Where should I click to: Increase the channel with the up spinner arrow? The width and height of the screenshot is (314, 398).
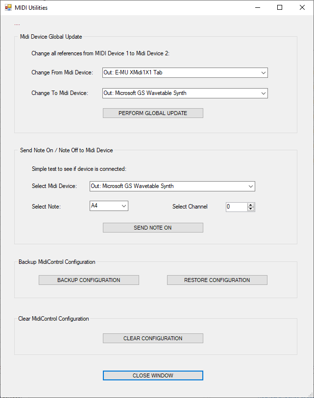[251, 205]
